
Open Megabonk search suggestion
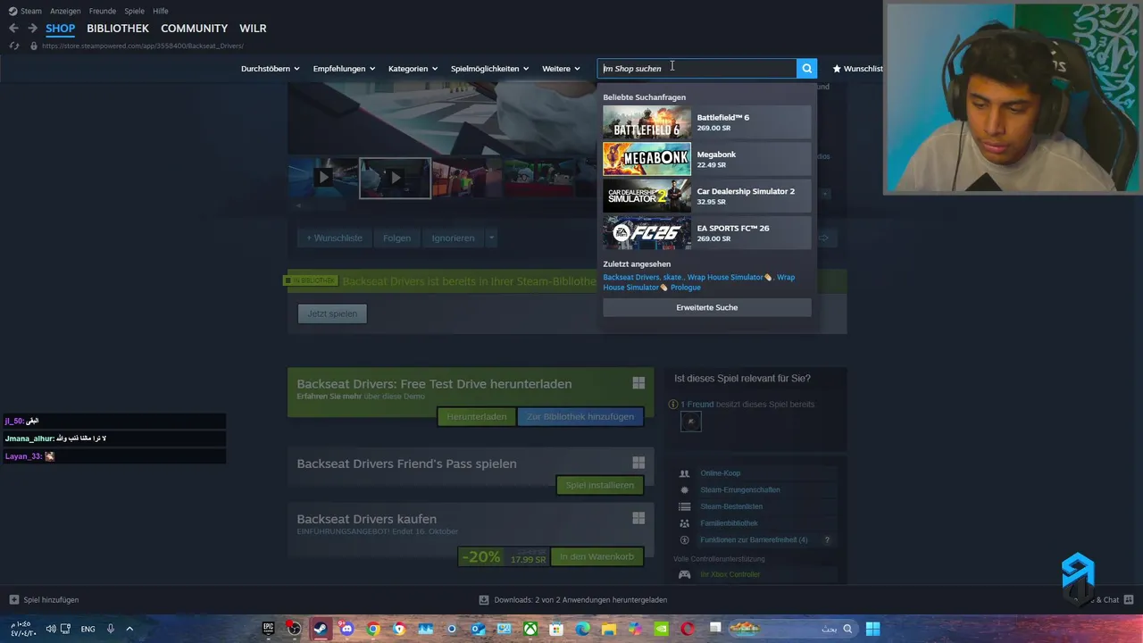pyautogui.click(x=706, y=159)
